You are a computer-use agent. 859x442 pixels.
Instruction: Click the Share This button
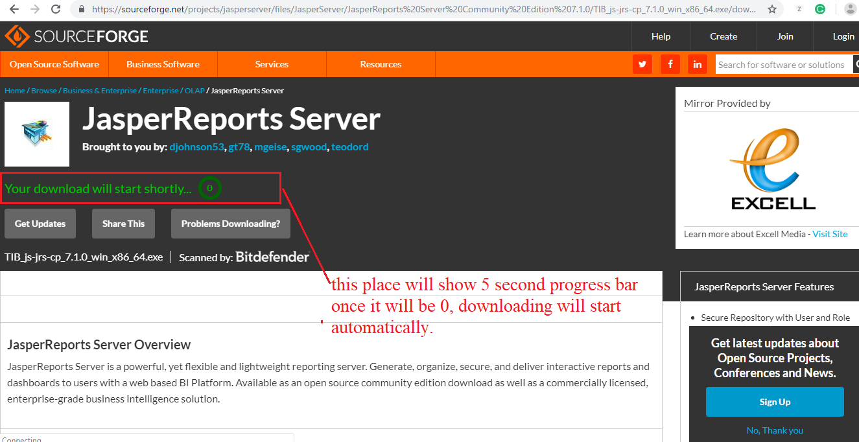123,224
